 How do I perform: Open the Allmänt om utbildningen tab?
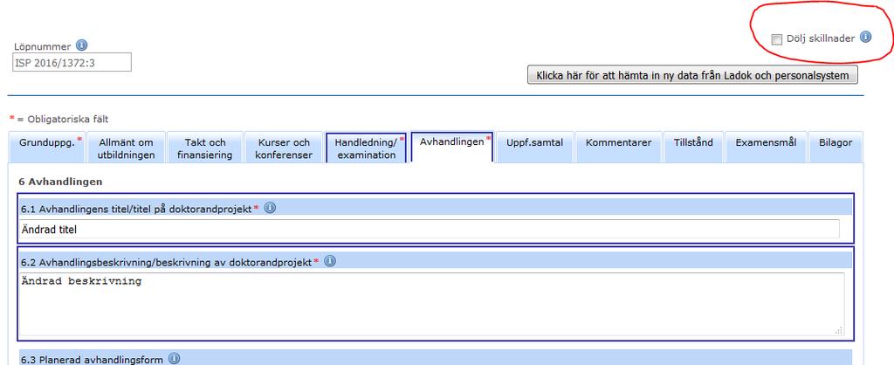pyautogui.click(x=126, y=148)
